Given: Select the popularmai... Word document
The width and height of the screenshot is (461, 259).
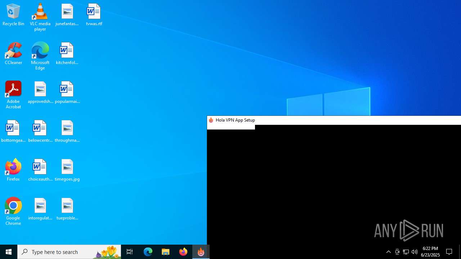Looking at the screenshot, I should pyautogui.click(x=67, y=92).
